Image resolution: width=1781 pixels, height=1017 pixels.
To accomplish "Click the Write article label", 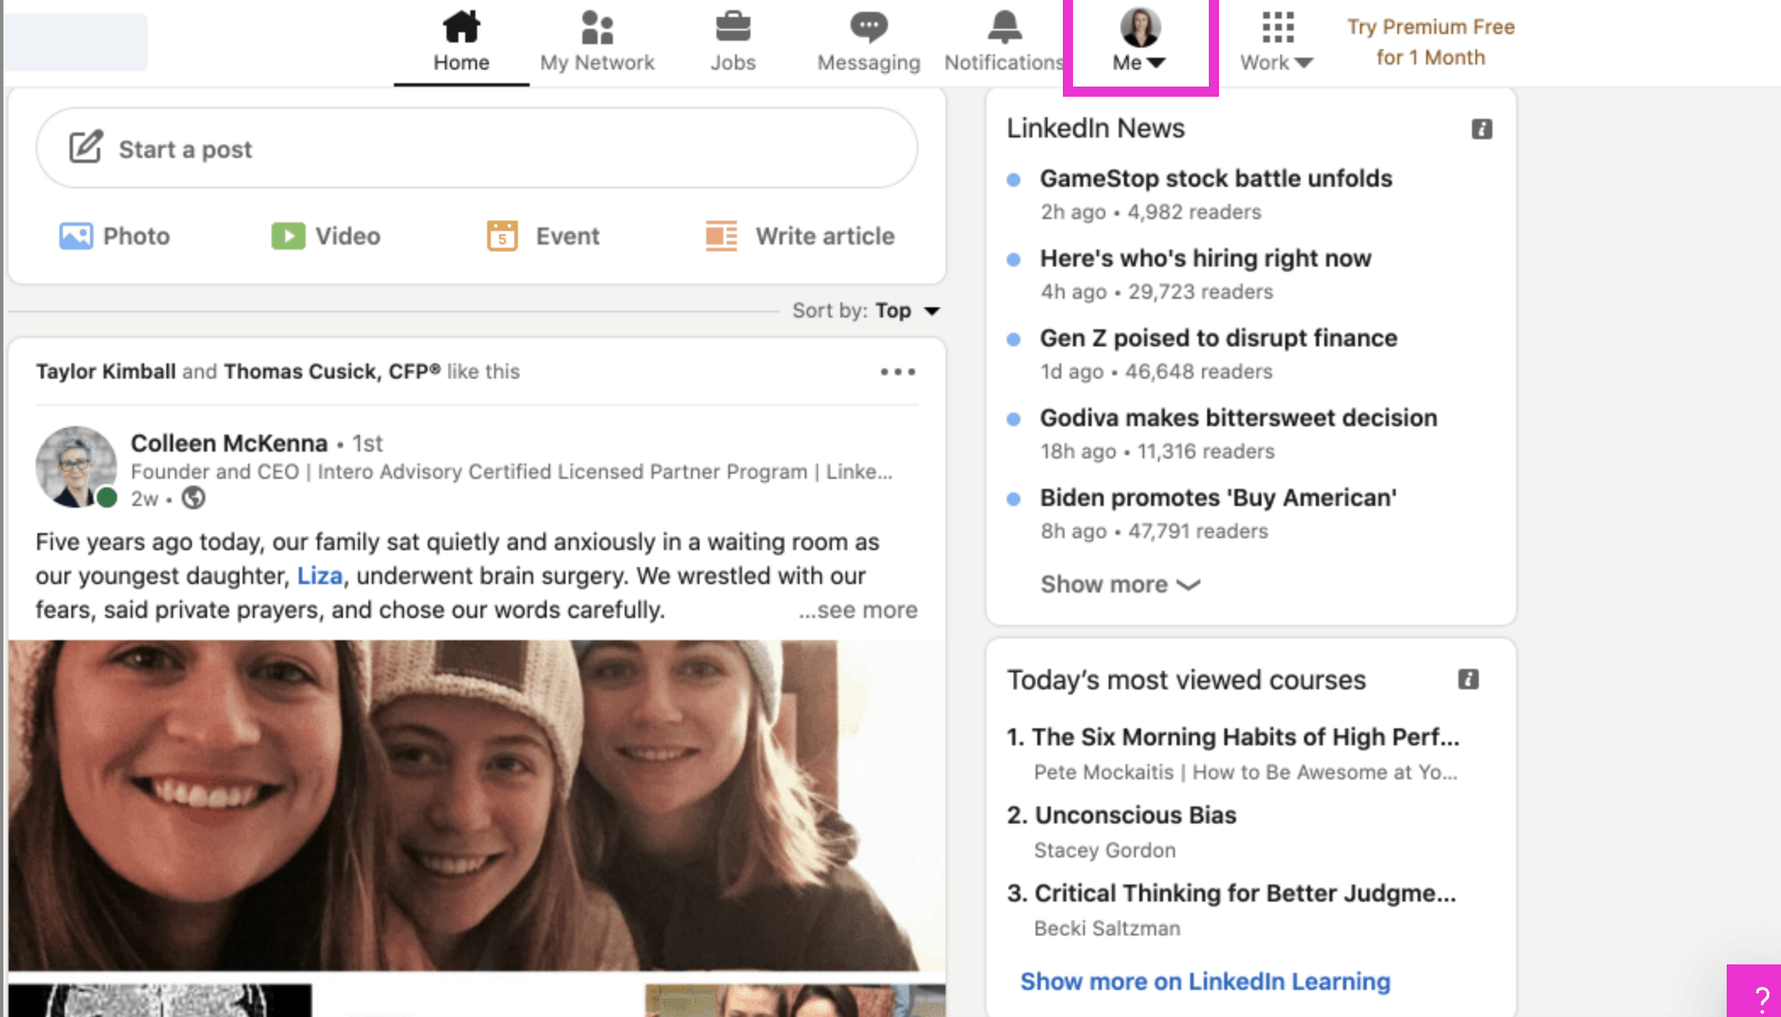I will (x=825, y=236).
